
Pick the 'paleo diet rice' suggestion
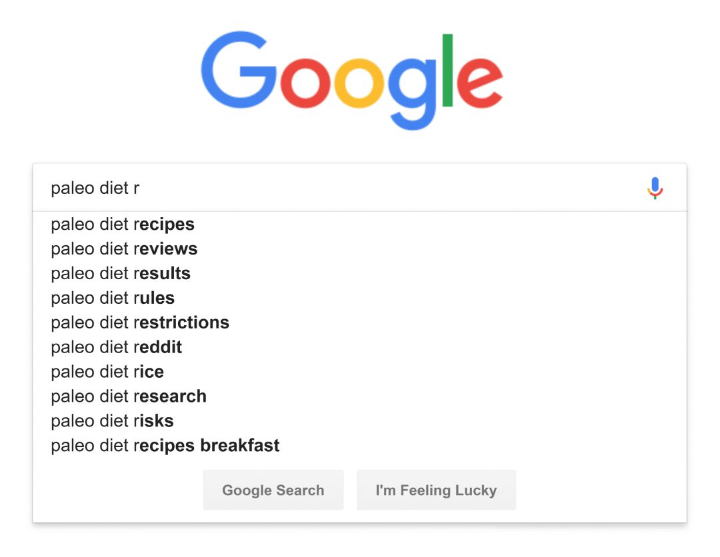(107, 372)
